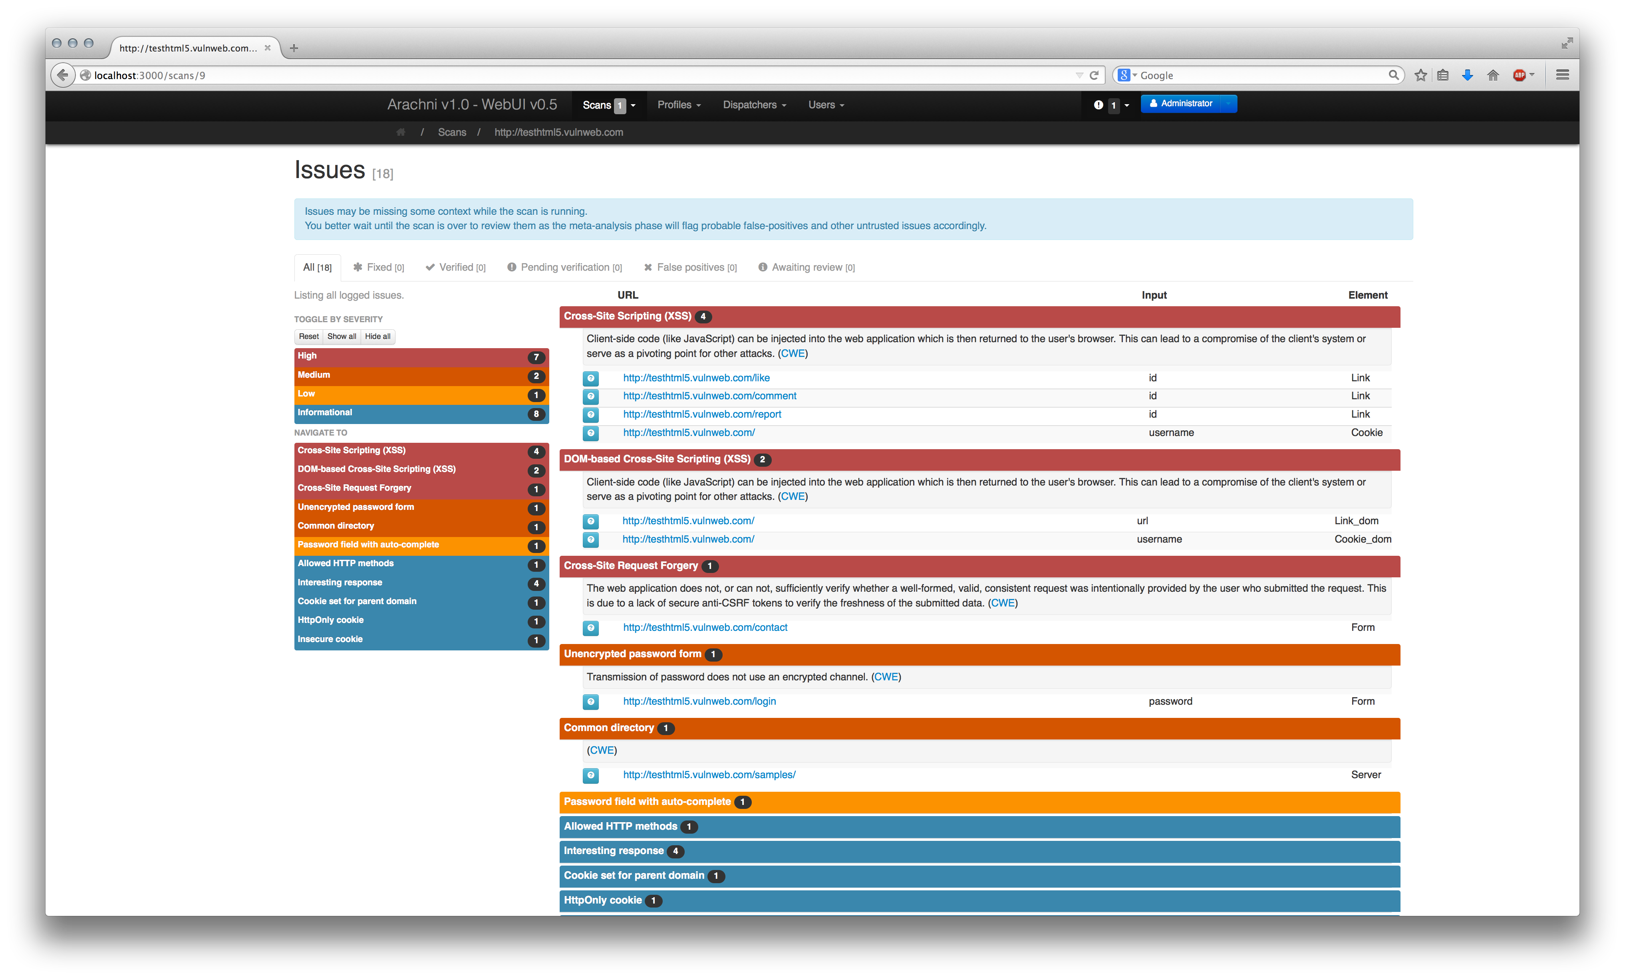Switch to the False positives tab

point(690,267)
